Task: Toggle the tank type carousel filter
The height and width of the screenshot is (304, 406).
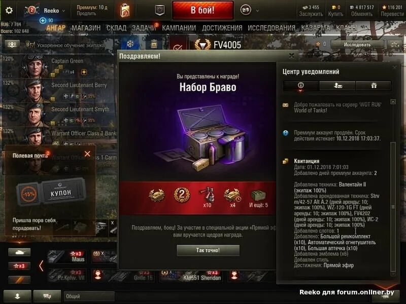Action: 19,252
